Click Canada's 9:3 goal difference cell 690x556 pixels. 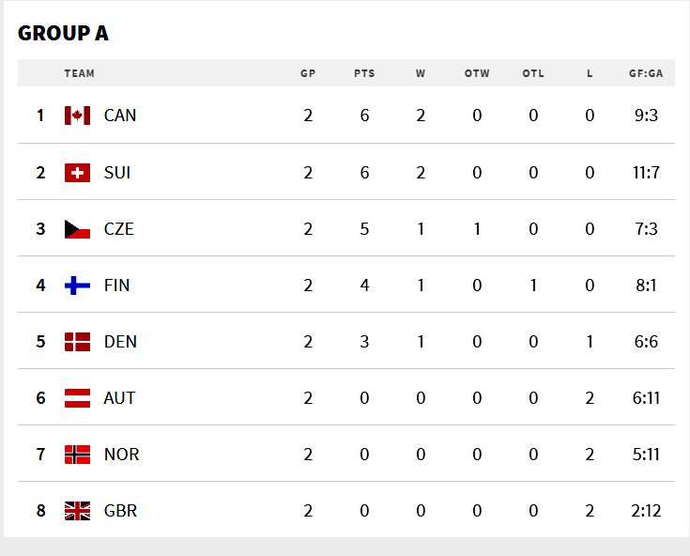646,116
